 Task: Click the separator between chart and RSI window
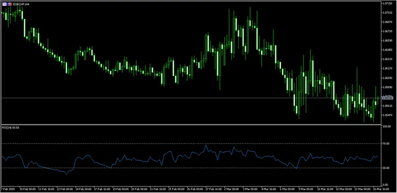point(191,125)
